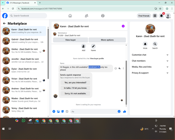Open more actions for Karen's message

point(123,68)
